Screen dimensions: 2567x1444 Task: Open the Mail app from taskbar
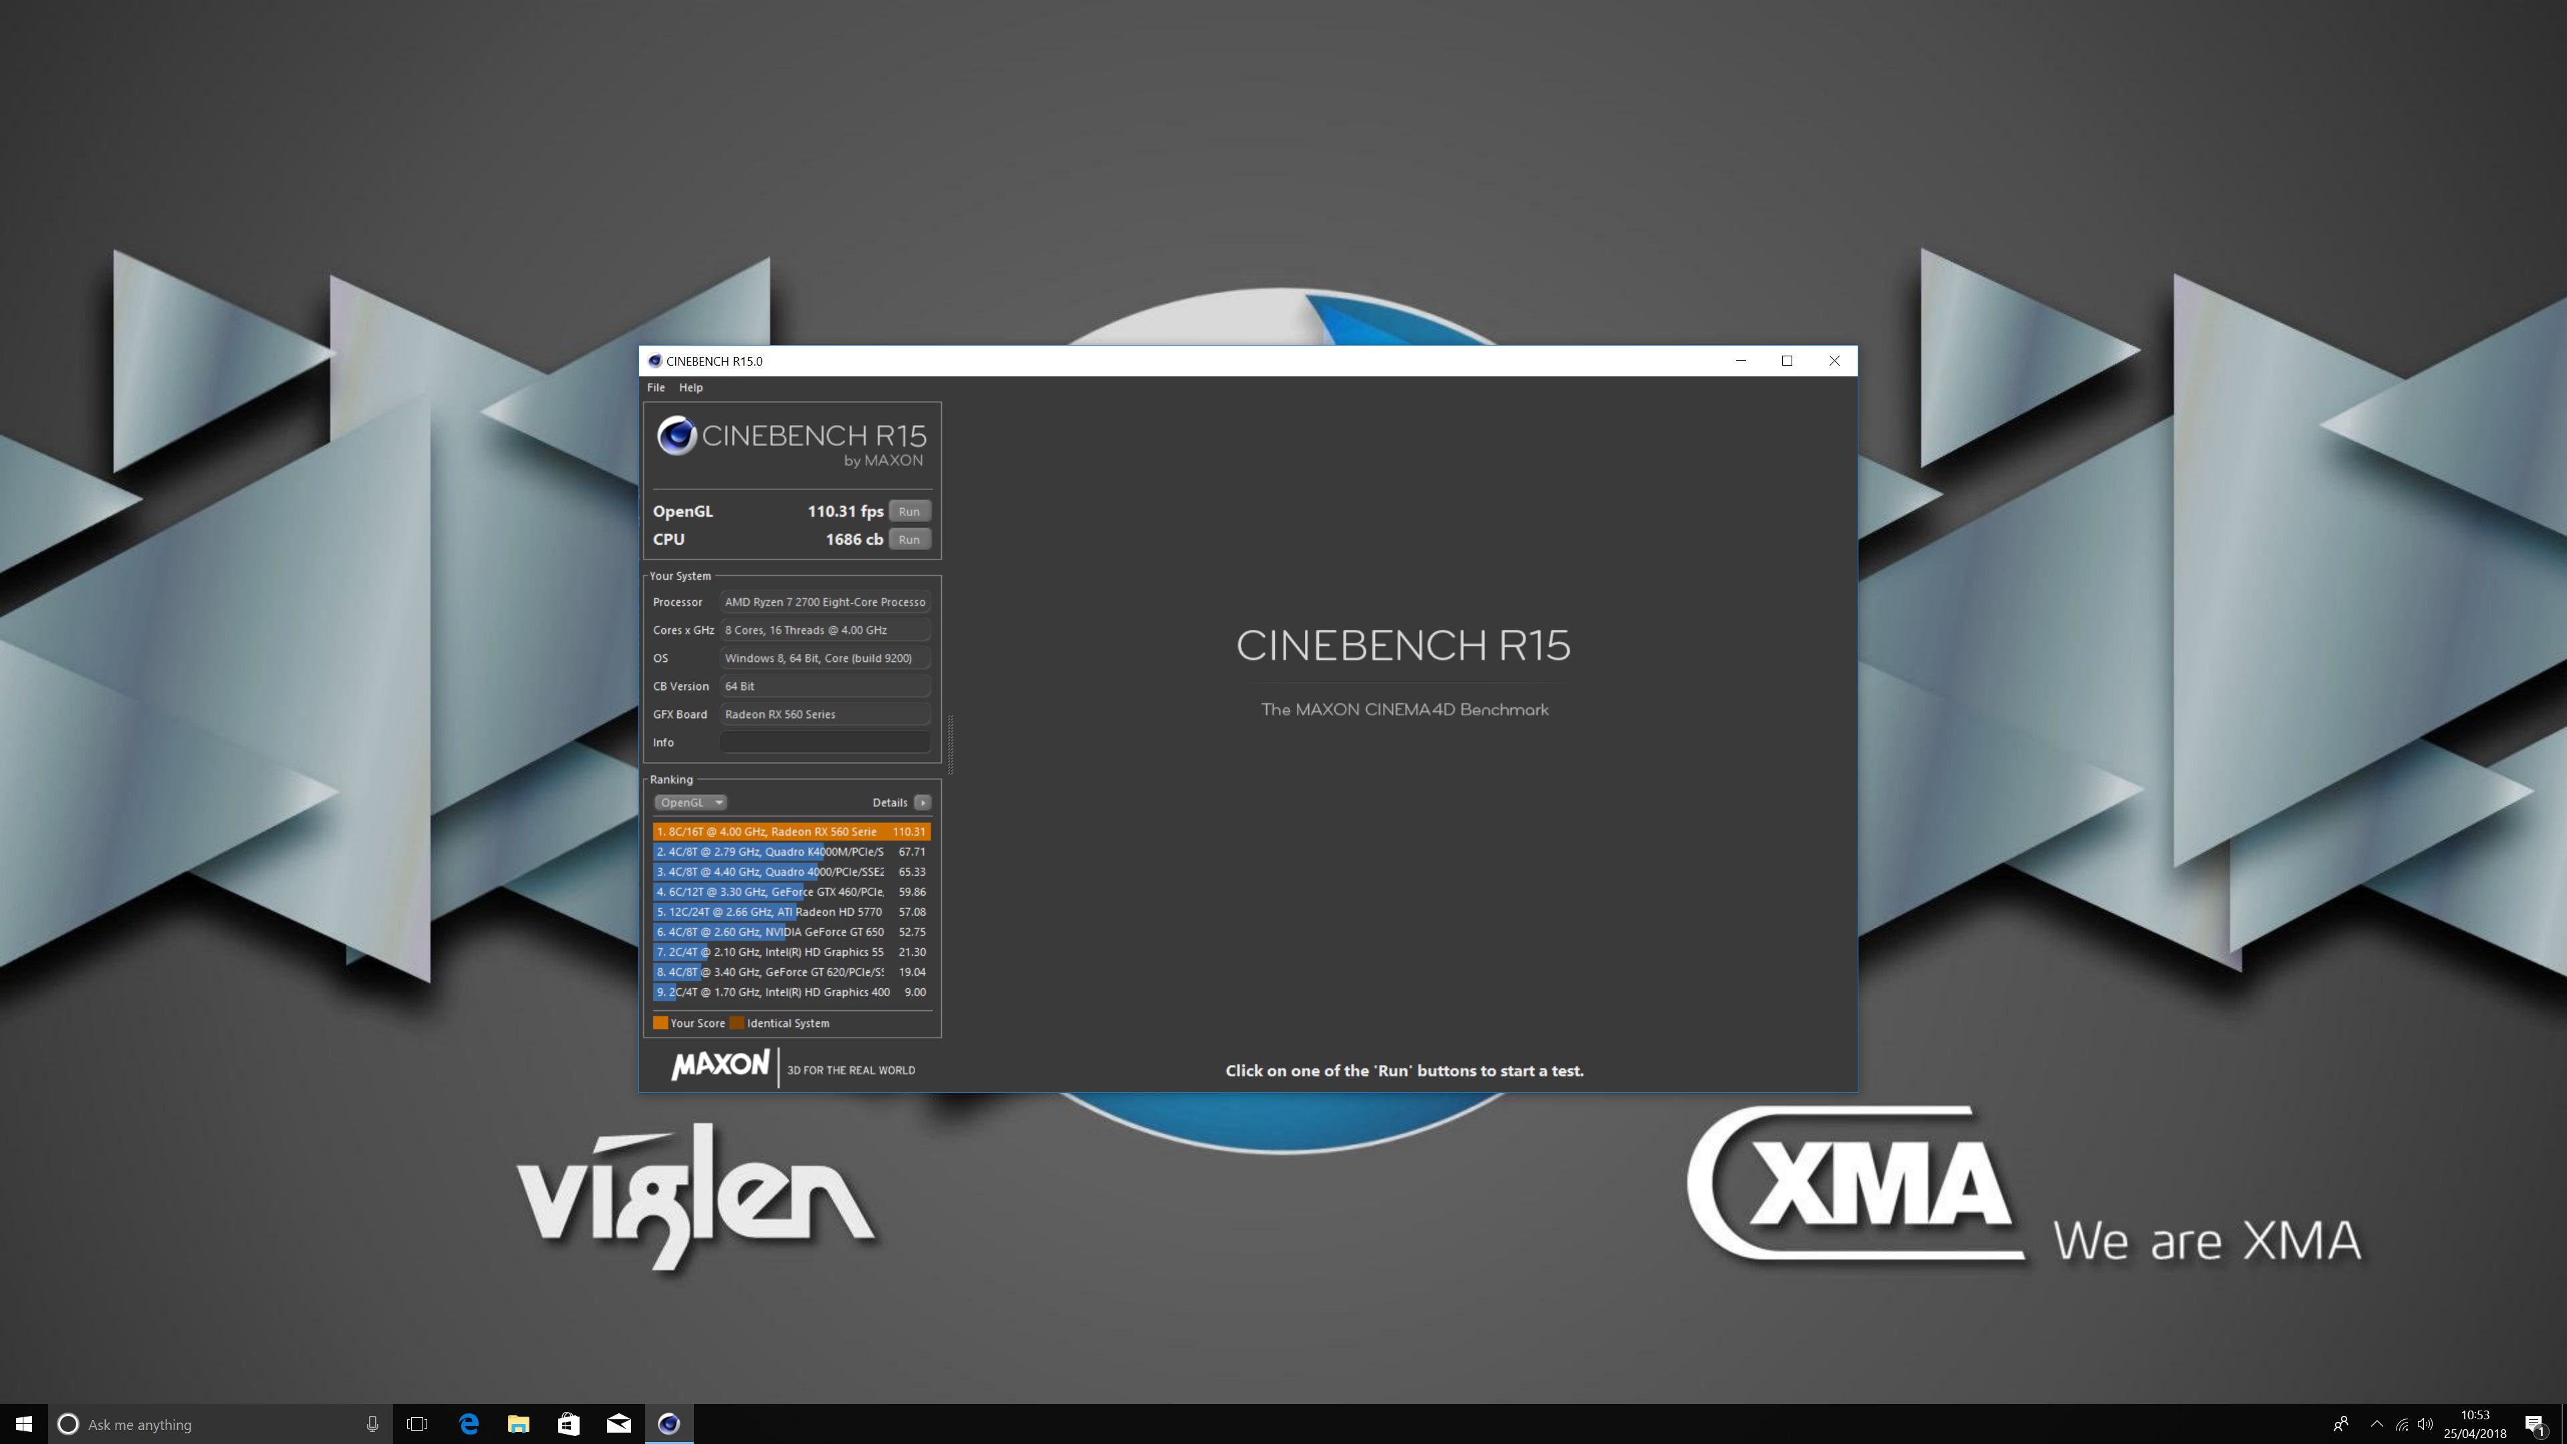coord(618,1424)
